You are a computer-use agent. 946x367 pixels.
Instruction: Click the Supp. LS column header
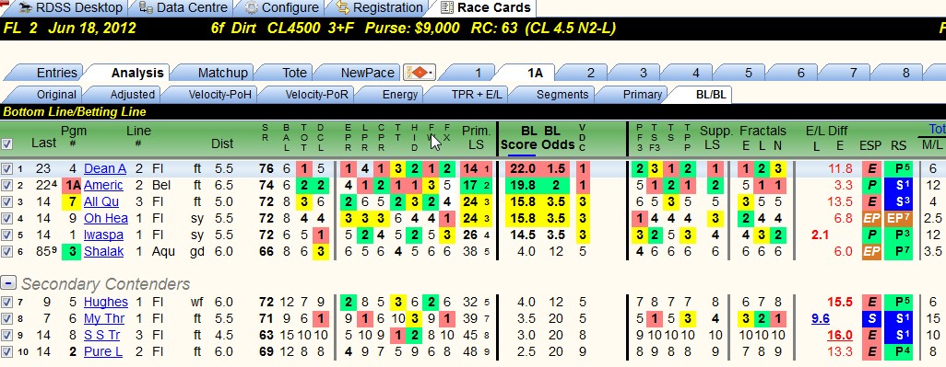pyautogui.click(x=715, y=138)
